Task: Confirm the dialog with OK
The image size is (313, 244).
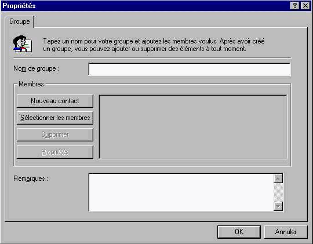Action: point(239,232)
